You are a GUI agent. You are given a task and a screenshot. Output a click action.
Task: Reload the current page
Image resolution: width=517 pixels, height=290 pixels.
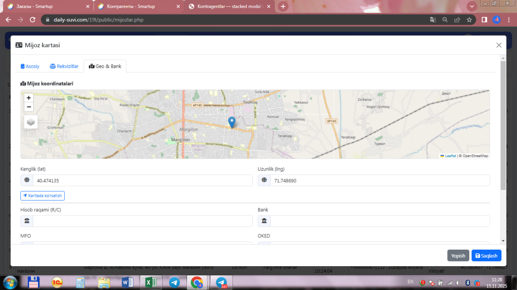(x=33, y=20)
